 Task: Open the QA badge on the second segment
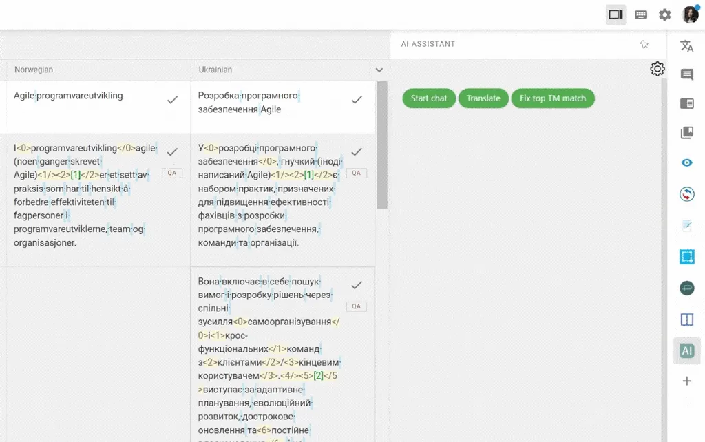pyautogui.click(x=172, y=173)
